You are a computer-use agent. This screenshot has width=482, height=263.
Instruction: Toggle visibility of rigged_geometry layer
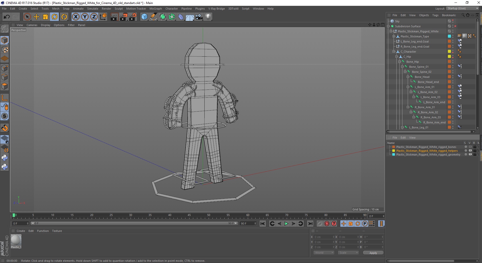[x=470, y=155]
